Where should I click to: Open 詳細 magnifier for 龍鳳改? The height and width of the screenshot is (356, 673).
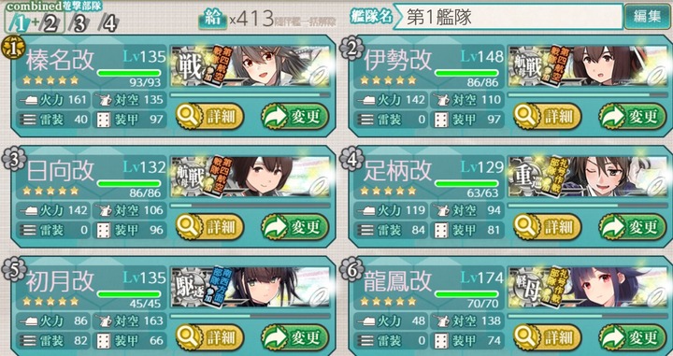click(525, 337)
